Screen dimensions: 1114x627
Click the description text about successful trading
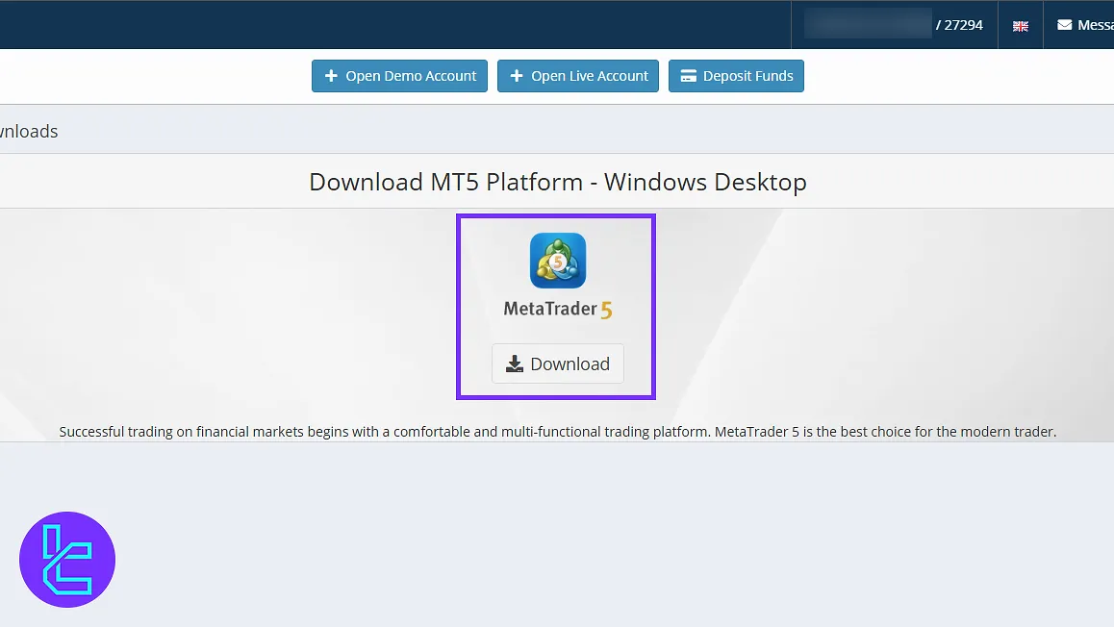click(x=557, y=432)
